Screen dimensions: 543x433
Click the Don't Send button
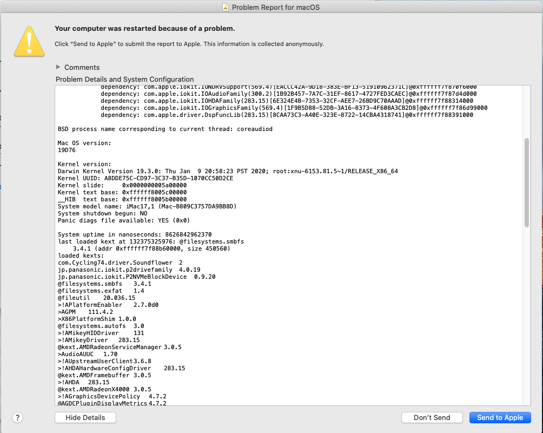click(x=432, y=417)
